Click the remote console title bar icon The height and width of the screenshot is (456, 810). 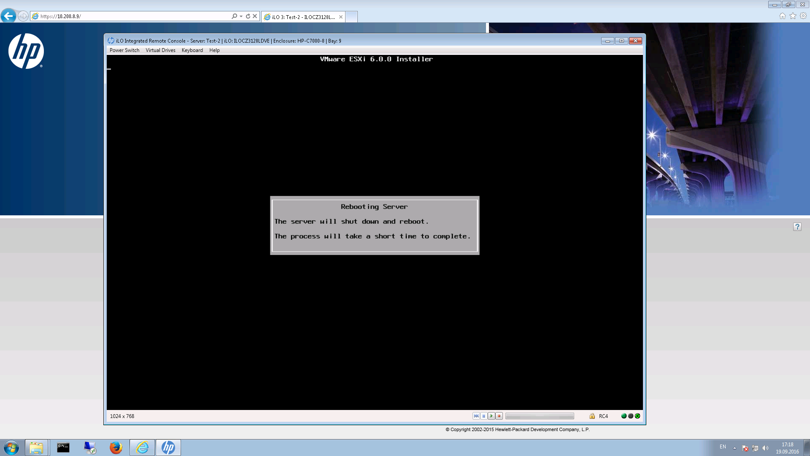coord(111,41)
